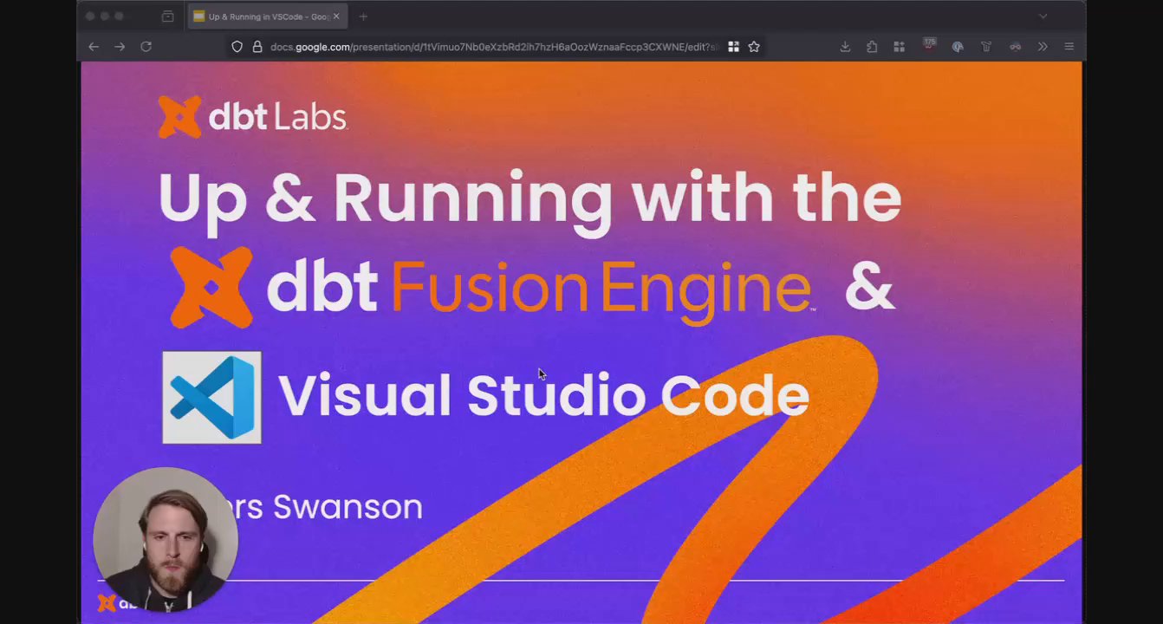The width and height of the screenshot is (1163, 624).
Task: Select the 'Visual Studio Code' title text
Action: [x=543, y=395]
